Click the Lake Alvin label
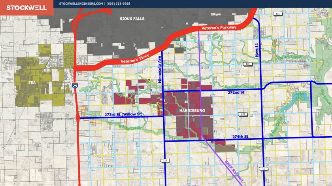332x186 pixels. click(300, 96)
